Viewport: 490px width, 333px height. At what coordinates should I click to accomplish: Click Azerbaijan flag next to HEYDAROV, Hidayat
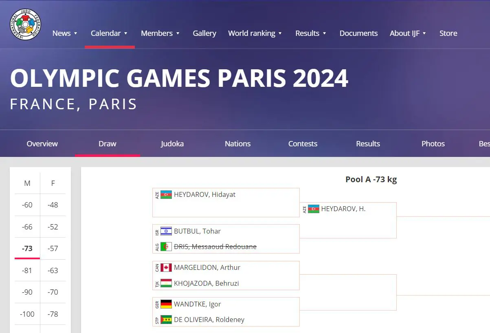tap(166, 195)
